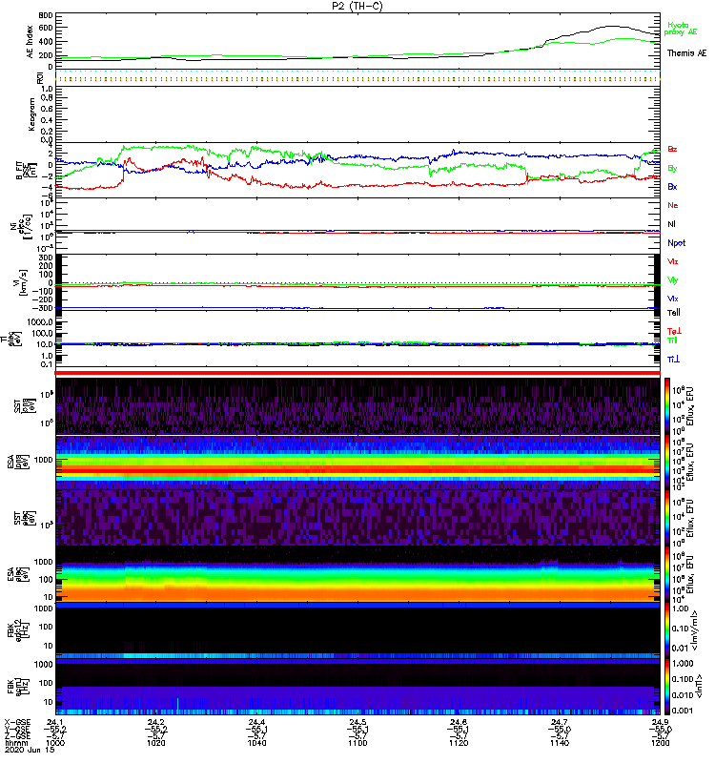Click the '1200' hhmm time tick

(660, 743)
